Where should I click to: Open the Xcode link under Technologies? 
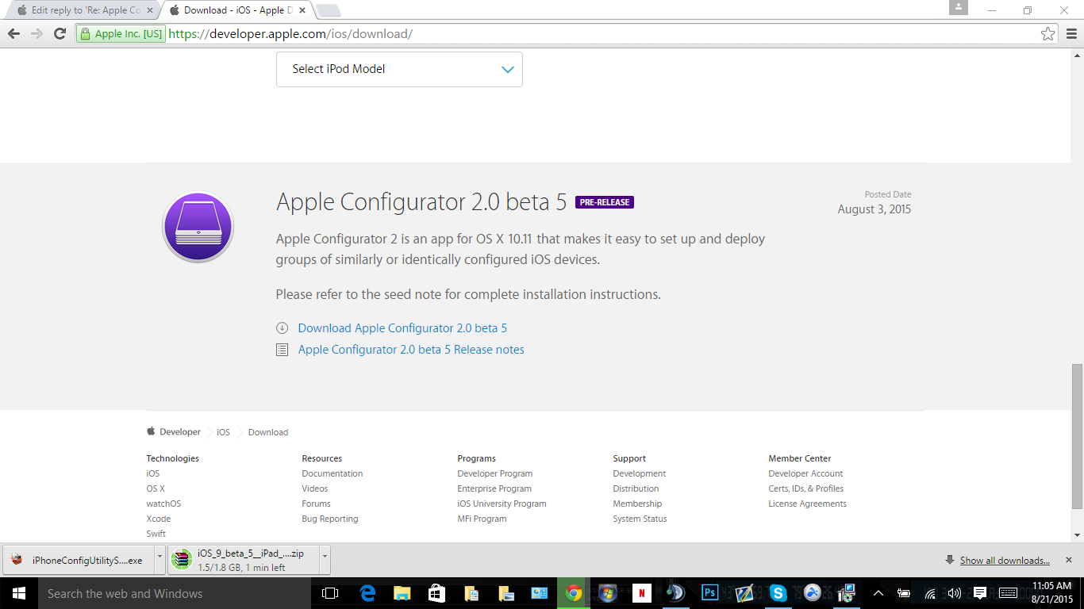click(x=158, y=519)
